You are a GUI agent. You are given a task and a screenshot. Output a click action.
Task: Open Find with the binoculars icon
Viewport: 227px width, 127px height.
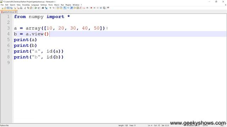pos(43,8)
